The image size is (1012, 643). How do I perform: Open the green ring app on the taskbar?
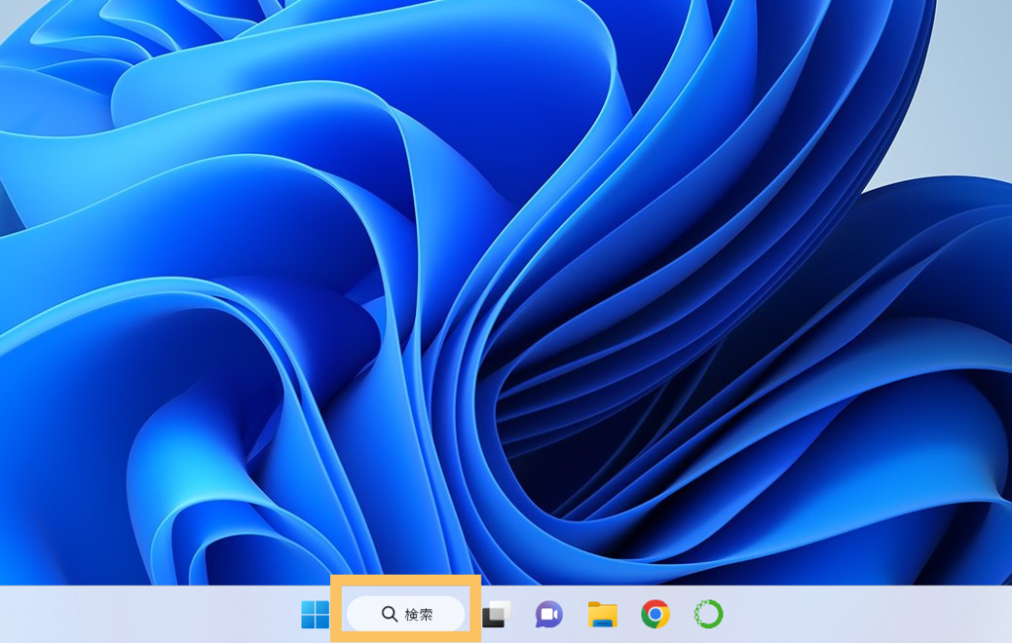coord(708,614)
